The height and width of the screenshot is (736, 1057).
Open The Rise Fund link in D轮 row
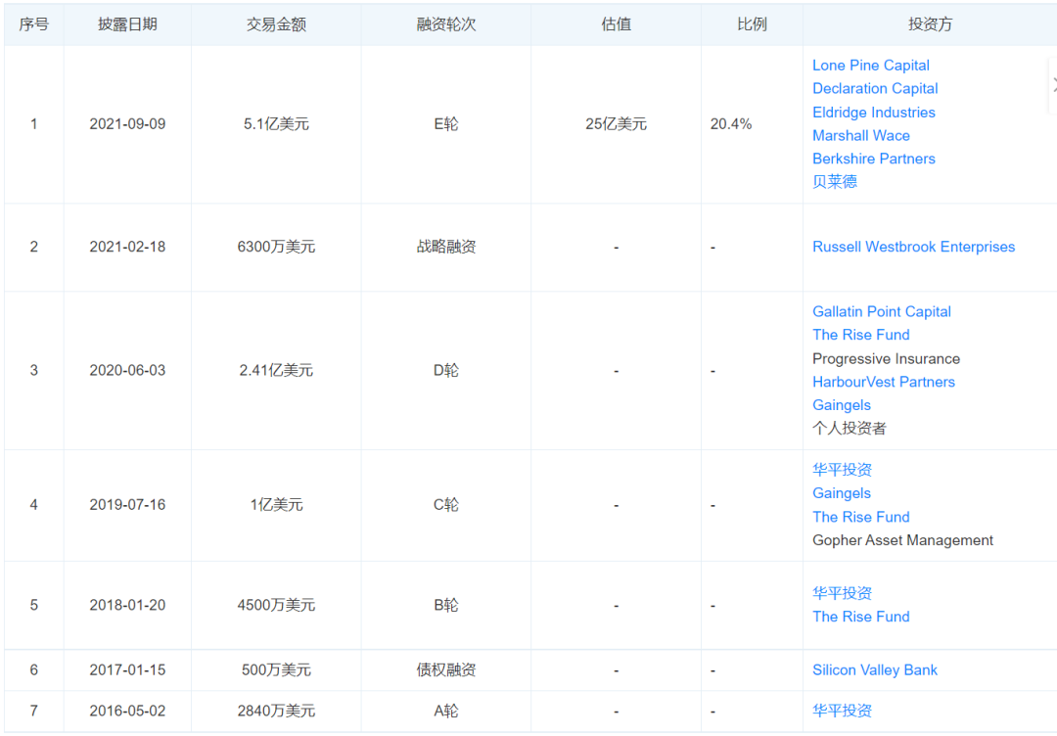(x=861, y=335)
